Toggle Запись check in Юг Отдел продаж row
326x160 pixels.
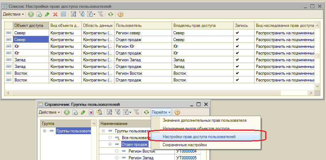tap(237, 53)
